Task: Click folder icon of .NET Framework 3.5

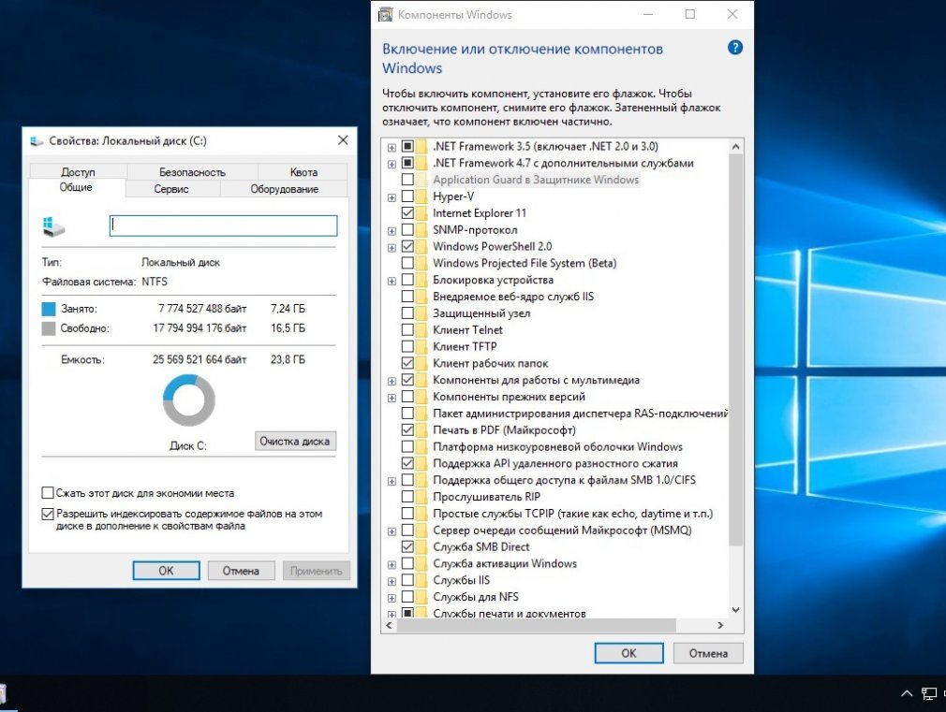Action: (421, 147)
